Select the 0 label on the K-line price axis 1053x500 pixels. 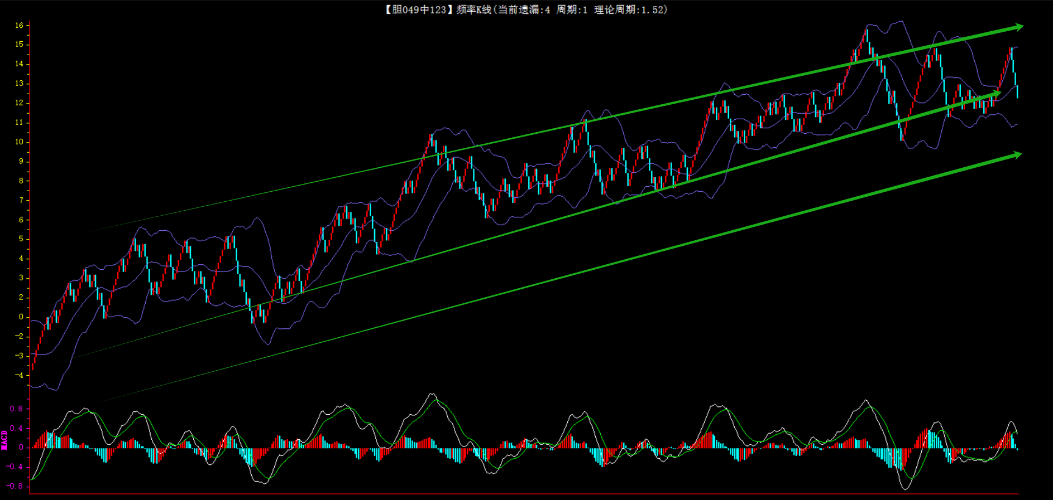click(x=21, y=317)
